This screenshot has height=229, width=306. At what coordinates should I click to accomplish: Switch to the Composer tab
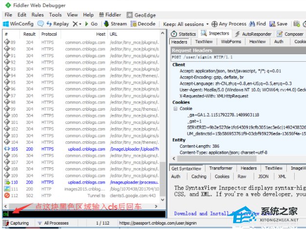click(290, 34)
